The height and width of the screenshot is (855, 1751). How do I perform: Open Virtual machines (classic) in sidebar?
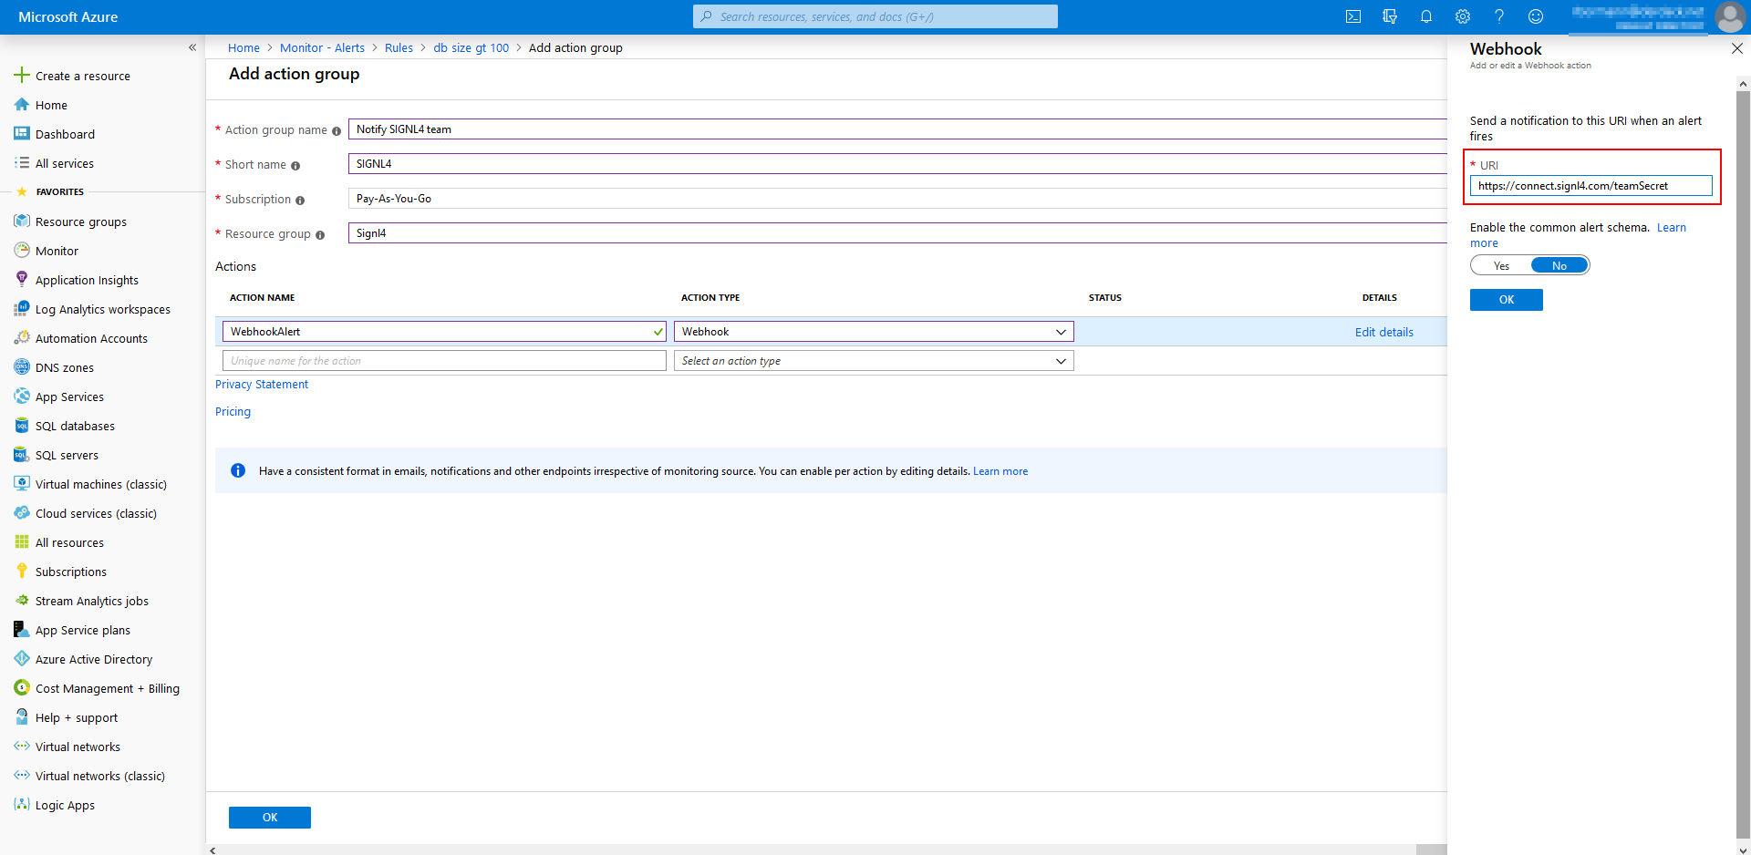pyautogui.click(x=101, y=484)
